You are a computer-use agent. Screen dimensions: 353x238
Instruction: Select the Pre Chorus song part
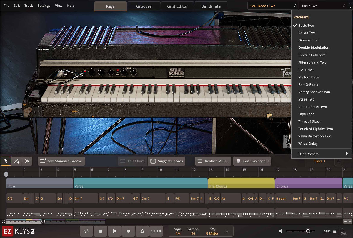click(x=242, y=183)
